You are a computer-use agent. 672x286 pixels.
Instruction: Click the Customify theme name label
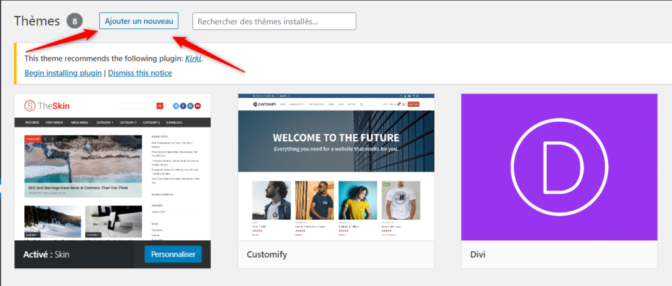(267, 254)
